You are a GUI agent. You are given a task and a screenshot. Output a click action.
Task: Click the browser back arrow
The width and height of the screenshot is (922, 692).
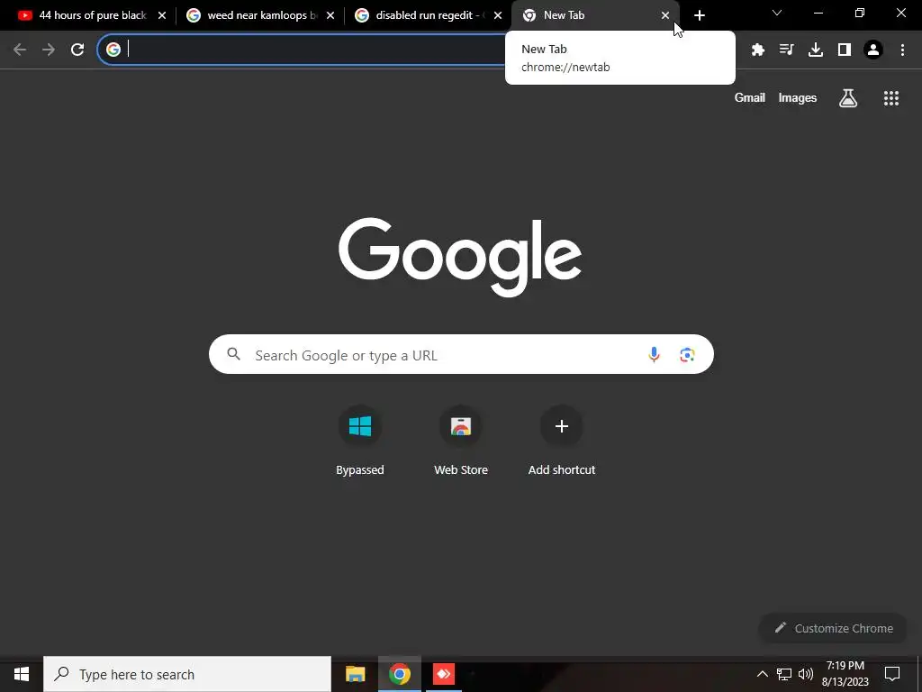click(x=20, y=50)
